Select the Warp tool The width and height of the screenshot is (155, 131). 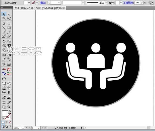point(4,45)
